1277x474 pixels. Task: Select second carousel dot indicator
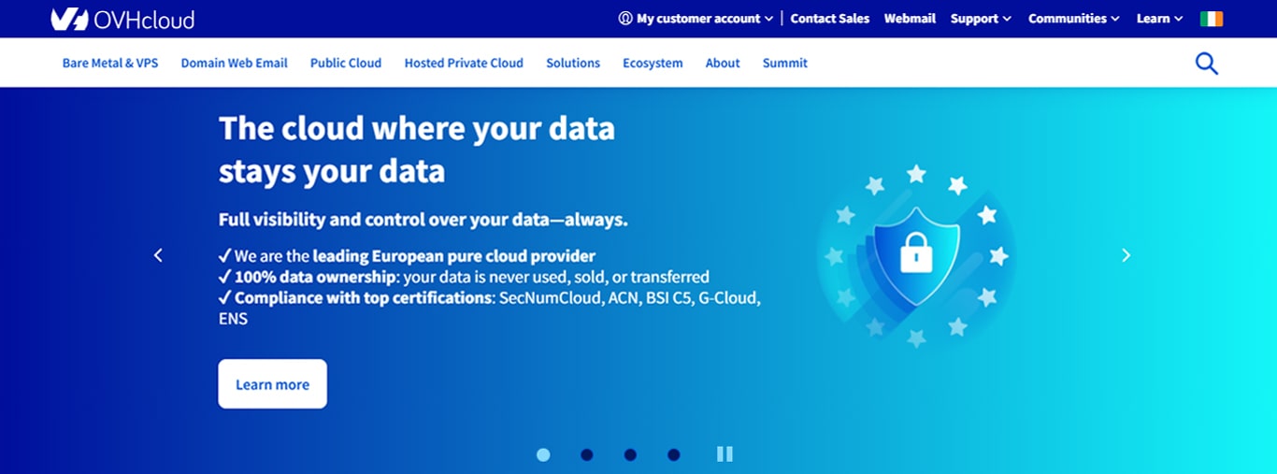pos(586,455)
